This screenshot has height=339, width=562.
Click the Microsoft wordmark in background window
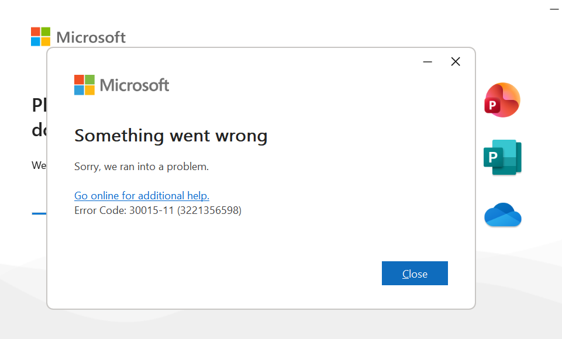coord(91,37)
